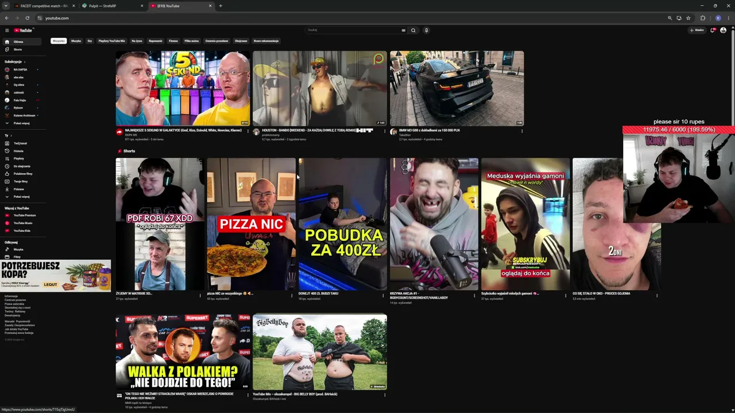This screenshot has height=413, width=735.
Task: Open the YouTube hamburger guide menu
Action: (x=7, y=30)
